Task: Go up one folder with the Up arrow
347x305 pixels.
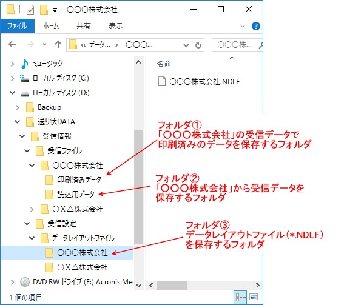Action: 58,44
